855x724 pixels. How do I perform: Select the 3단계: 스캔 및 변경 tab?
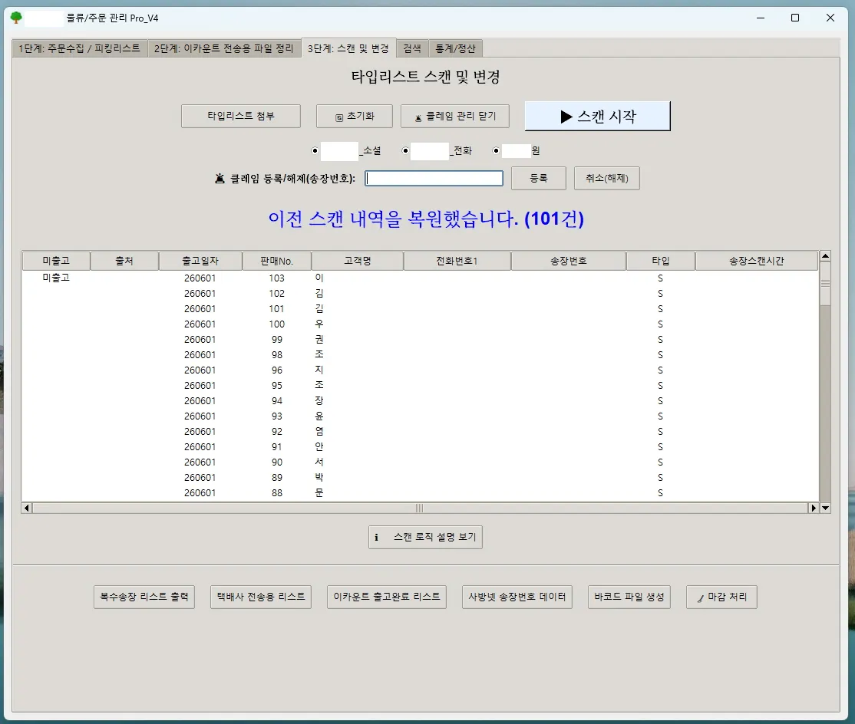click(348, 48)
